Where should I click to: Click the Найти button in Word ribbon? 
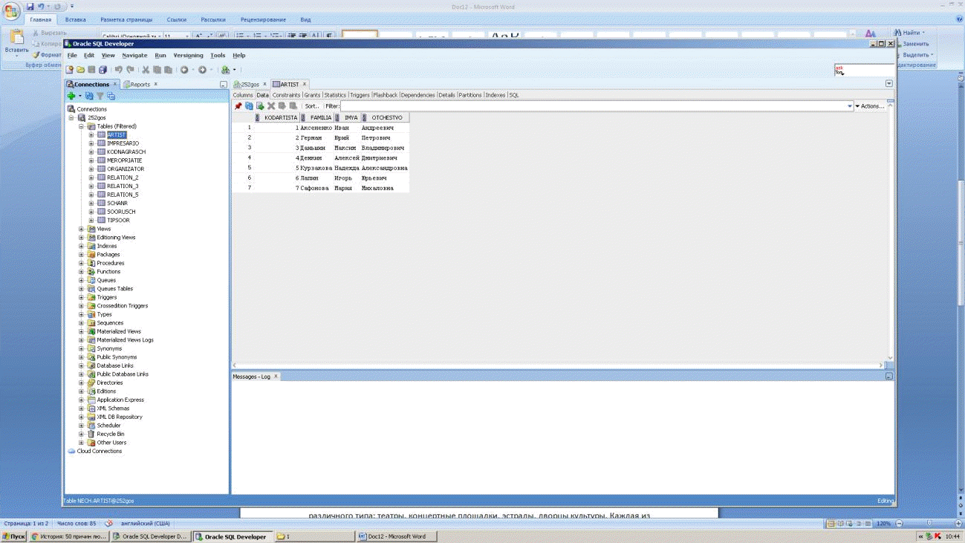910,33
